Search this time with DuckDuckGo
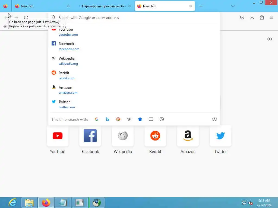 coord(118,119)
